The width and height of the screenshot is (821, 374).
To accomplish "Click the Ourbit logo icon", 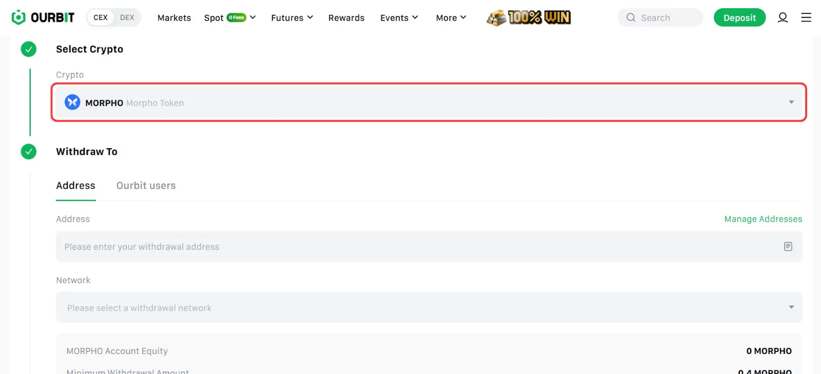I will 18,17.
